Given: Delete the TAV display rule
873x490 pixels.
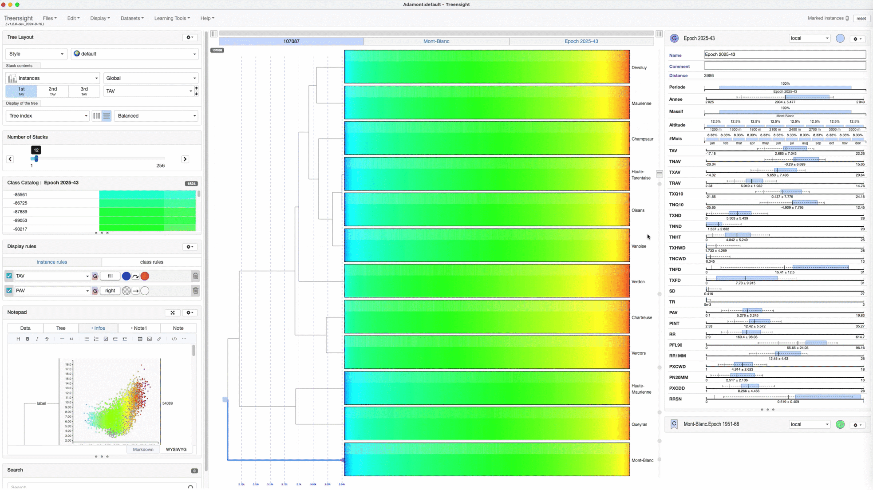Looking at the screenshot, I should (x=195, y=276).
